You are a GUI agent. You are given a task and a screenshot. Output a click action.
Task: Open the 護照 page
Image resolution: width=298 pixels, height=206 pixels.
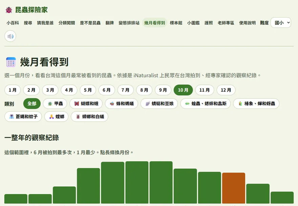tap(209, 23)
